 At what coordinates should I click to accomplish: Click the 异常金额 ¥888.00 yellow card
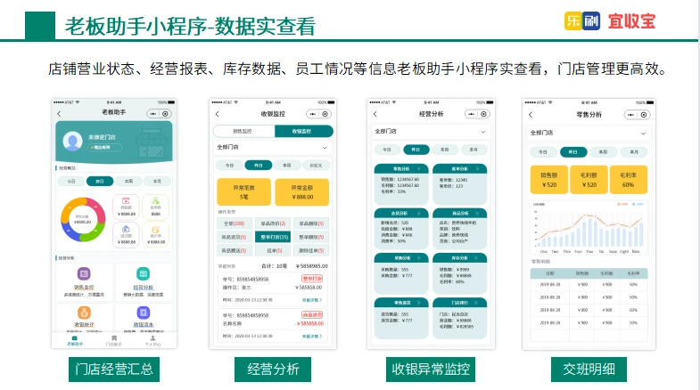[302, 191]
